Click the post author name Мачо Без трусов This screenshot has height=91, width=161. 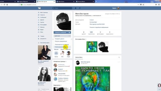click(x=86, y=62)
